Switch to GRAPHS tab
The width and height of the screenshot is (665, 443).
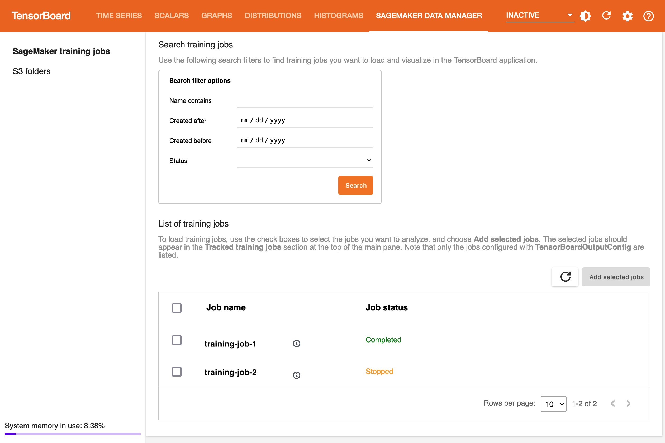point(217,15)
